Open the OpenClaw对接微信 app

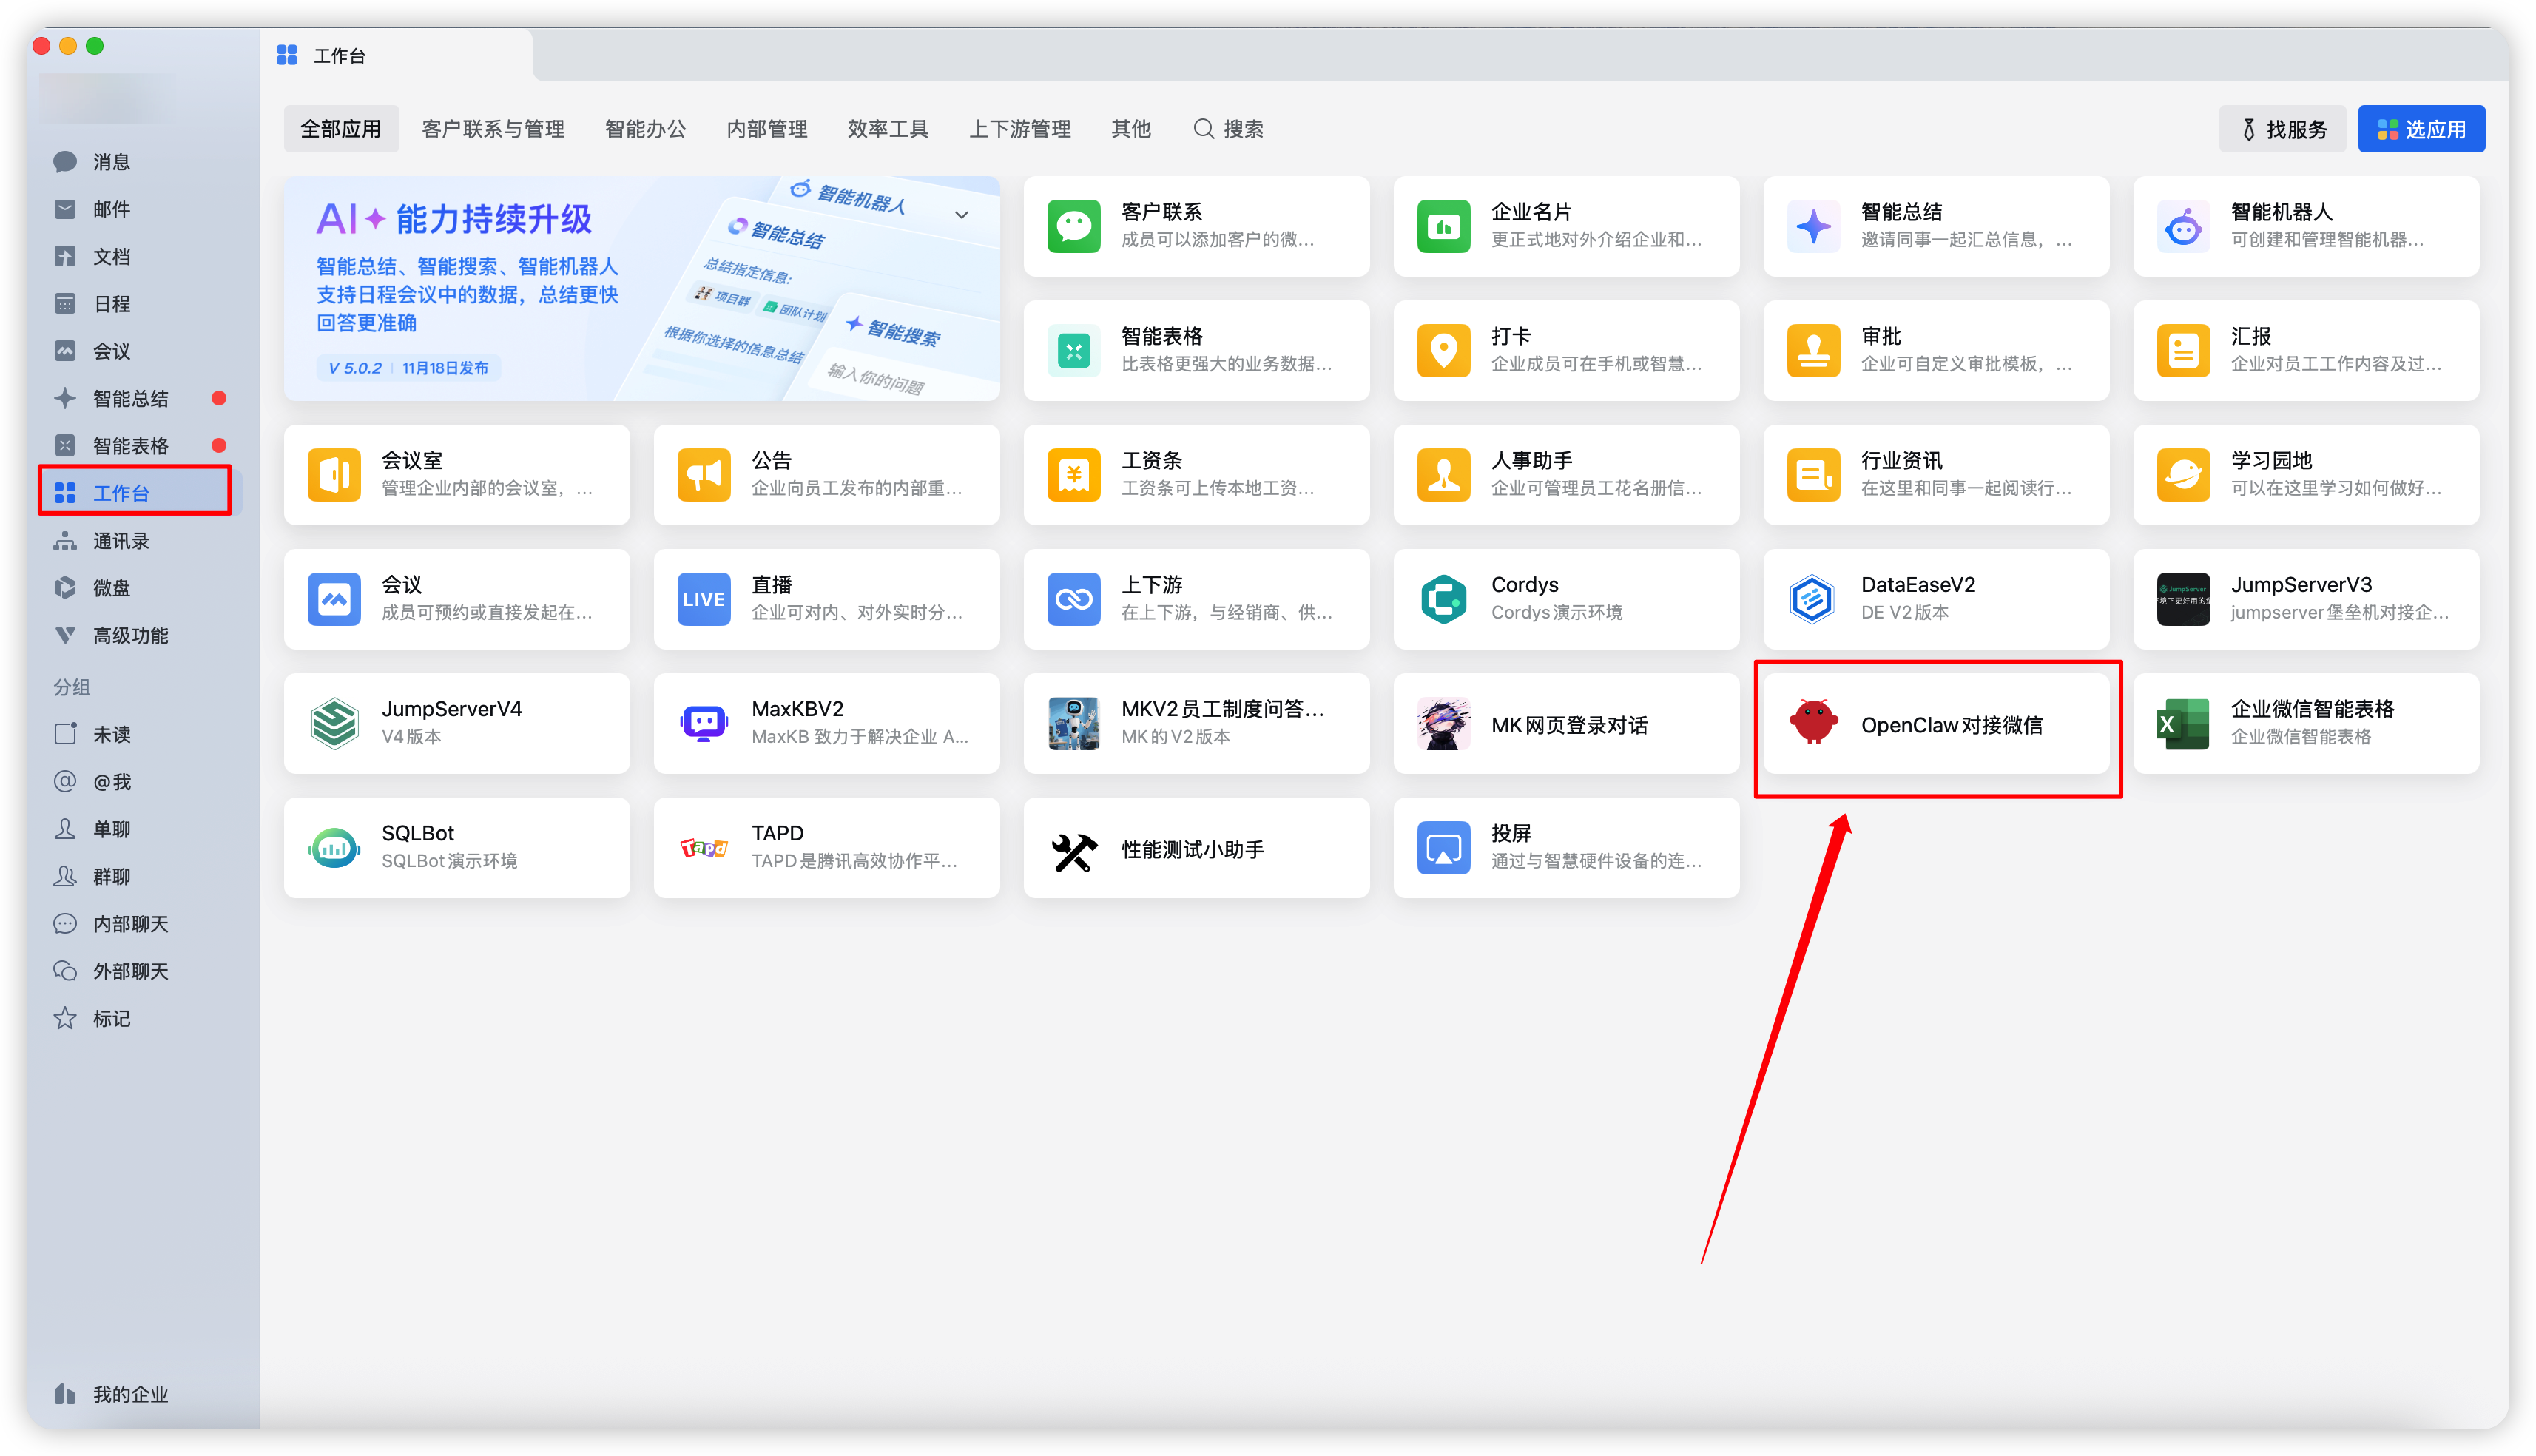pyautogui.click(x=1935, y=724)
